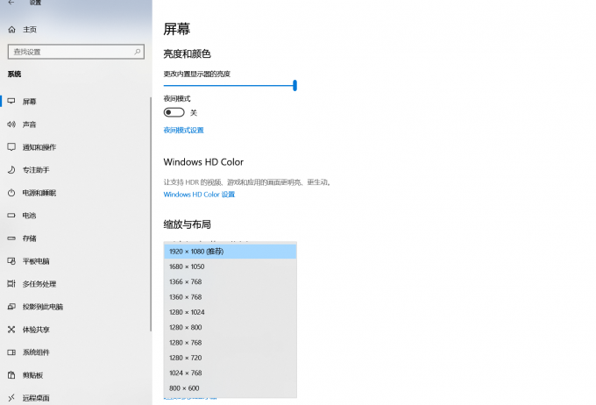
Task: Click the home icon beside 主页
Action: 11,30
